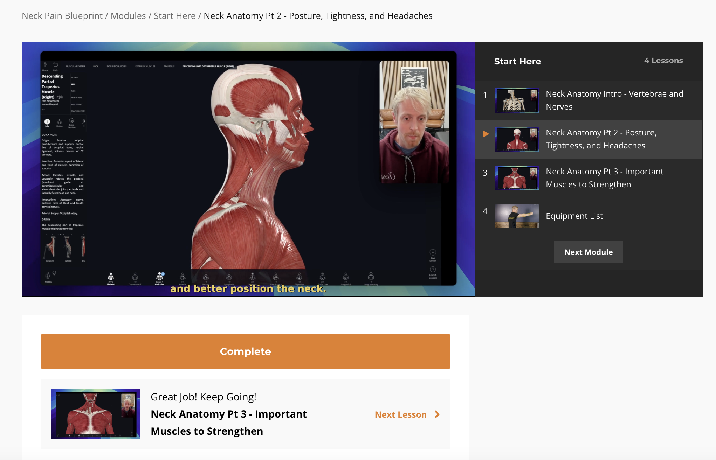This screenshot has width=716, height=460.
Task: Click the Save Screen plus icon
Action: 433,253
